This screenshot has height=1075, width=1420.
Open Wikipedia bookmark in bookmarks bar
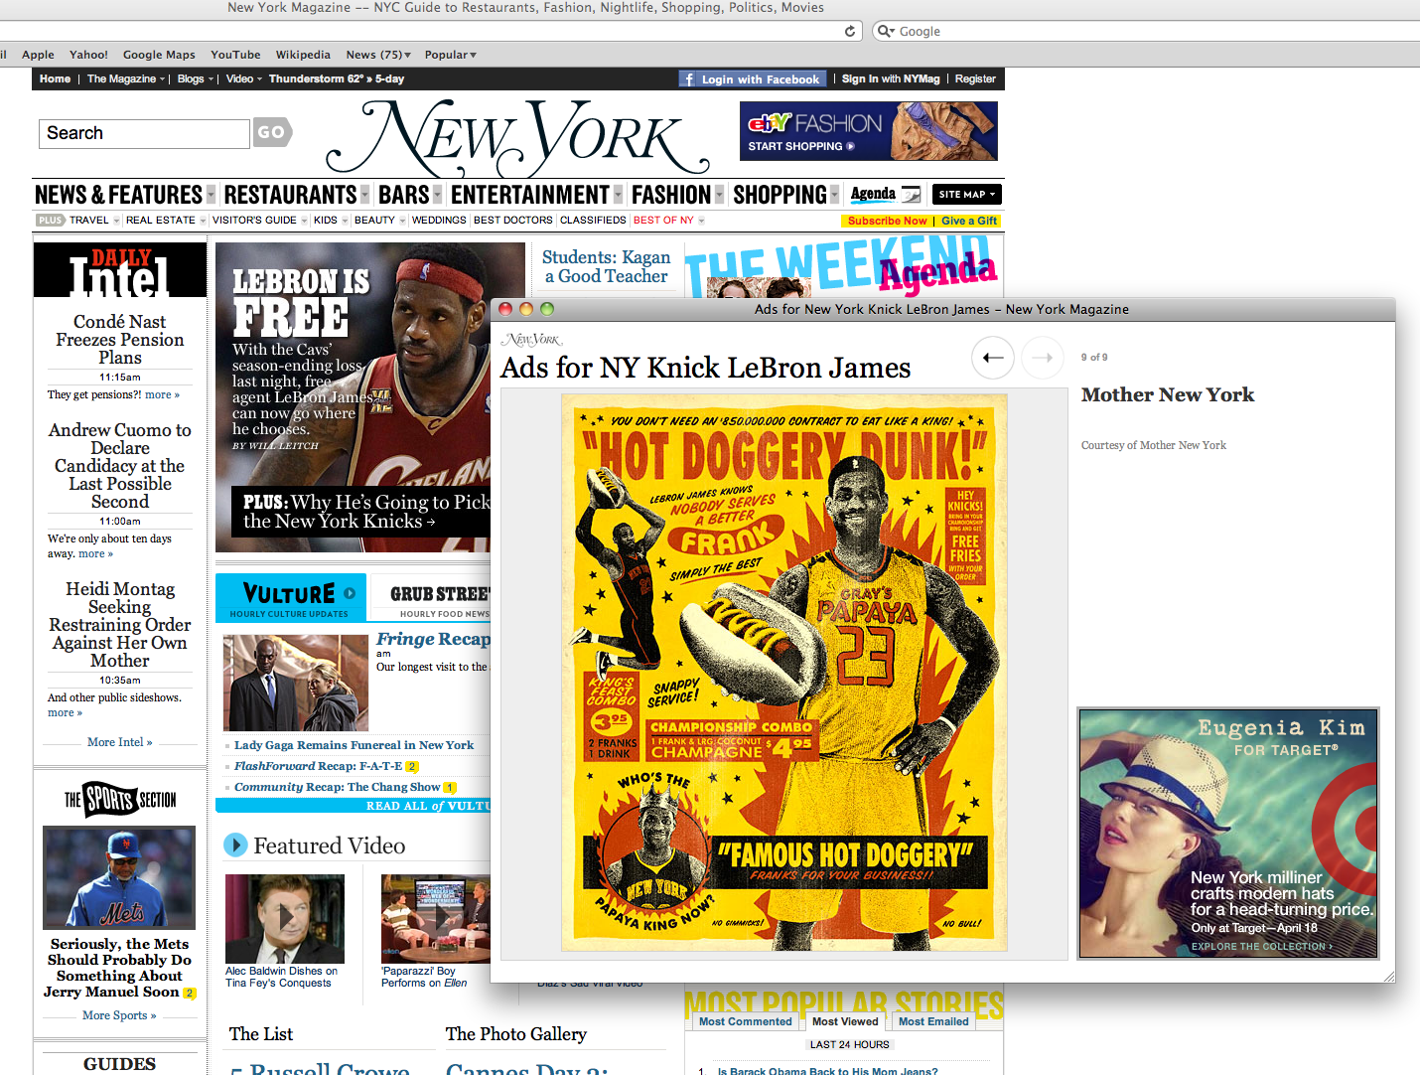point(303,55)
